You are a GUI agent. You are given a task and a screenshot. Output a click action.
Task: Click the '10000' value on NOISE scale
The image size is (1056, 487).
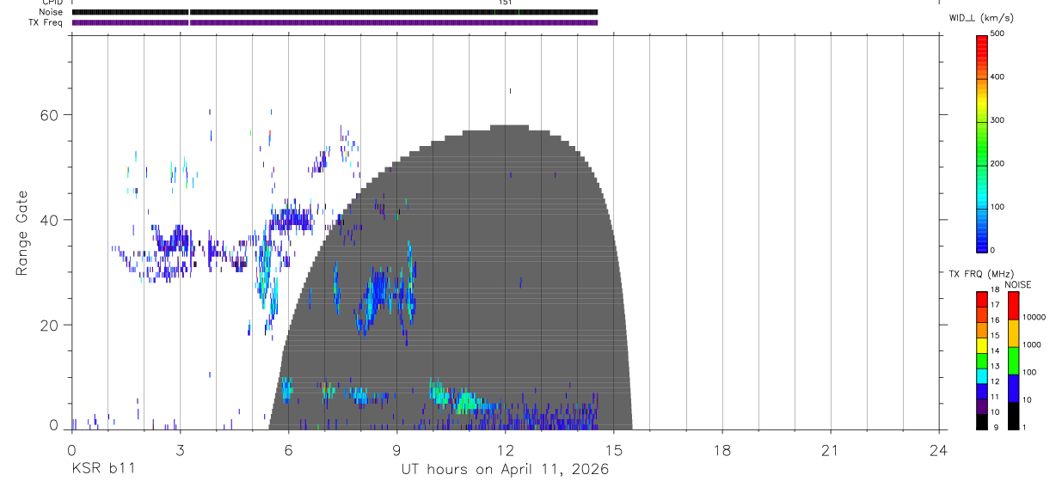1034,317
